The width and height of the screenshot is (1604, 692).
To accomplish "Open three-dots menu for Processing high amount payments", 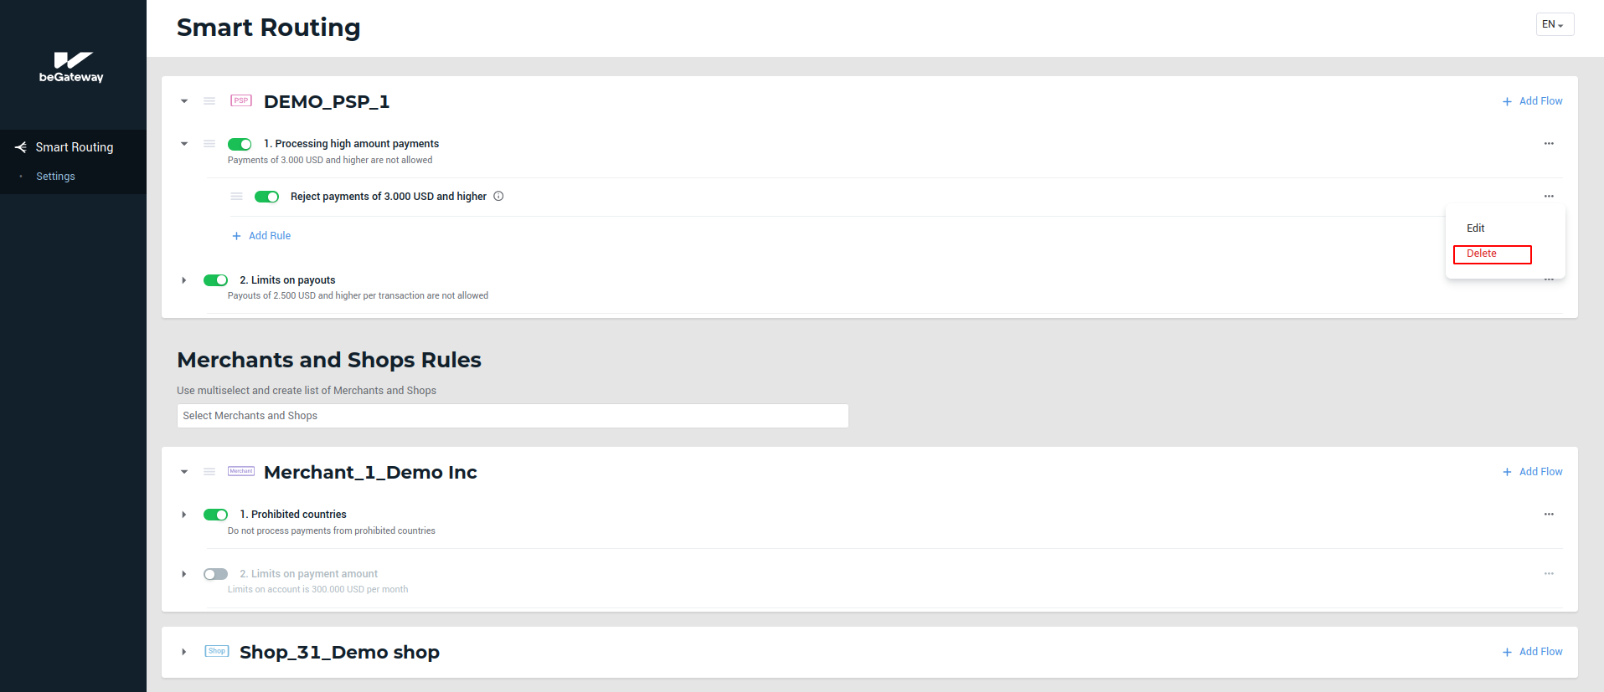I will point(1549,144).
